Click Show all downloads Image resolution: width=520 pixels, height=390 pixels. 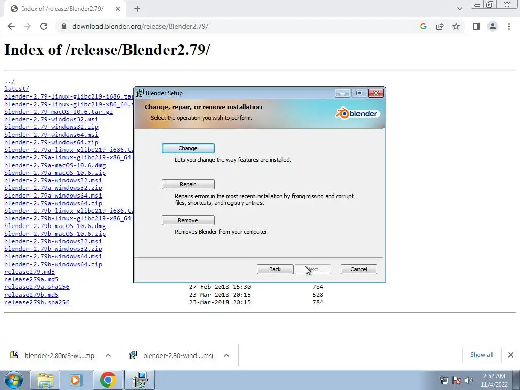point(481,355)
